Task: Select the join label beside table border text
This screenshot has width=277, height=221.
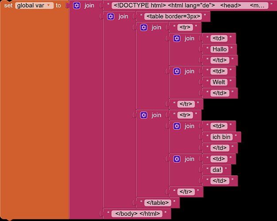Action: tap(123, 17)
